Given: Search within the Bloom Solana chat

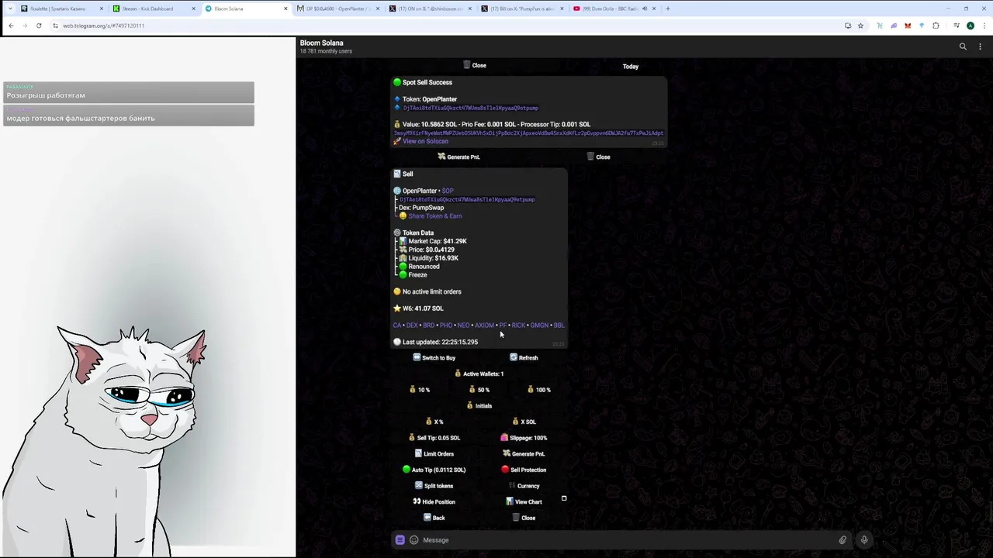Looking at the screenshot, I should [963, 46].
